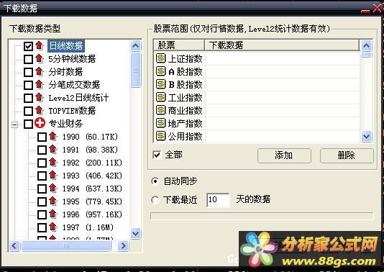Screen dimensions: 384x272
Task: Check the 分笔成交数据 checkbox
Action: click(x=29, y=85)
